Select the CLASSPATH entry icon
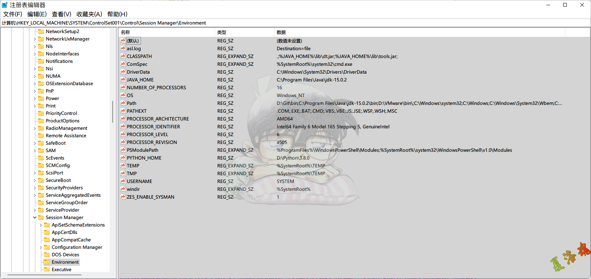Viewport: 591px width, 279px height. 123,56
